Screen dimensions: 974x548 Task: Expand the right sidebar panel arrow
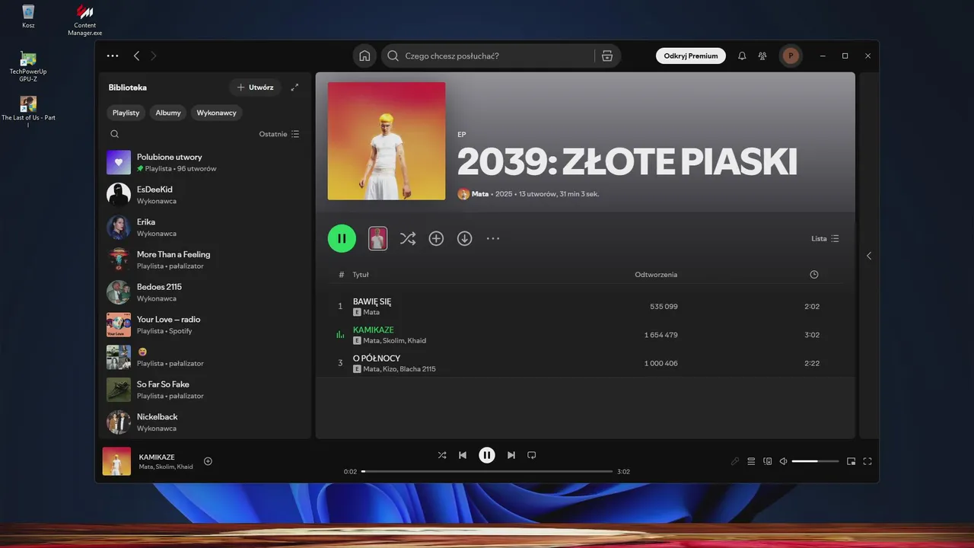click(869, 256)
